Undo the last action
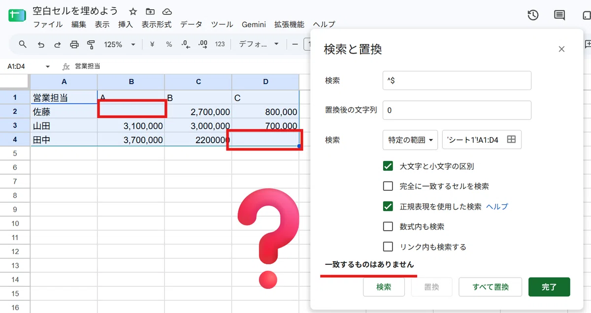 pyautogui.click(x=41, y=44)
